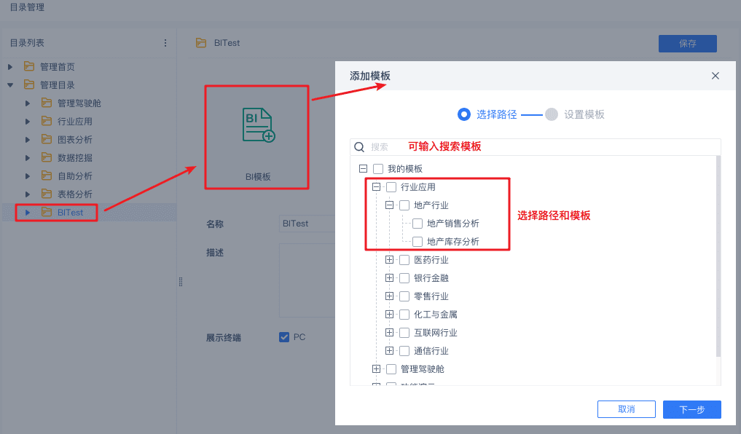
Task: Check the 地产库存分析 template checkbox
Action: [x=417, y=242]
